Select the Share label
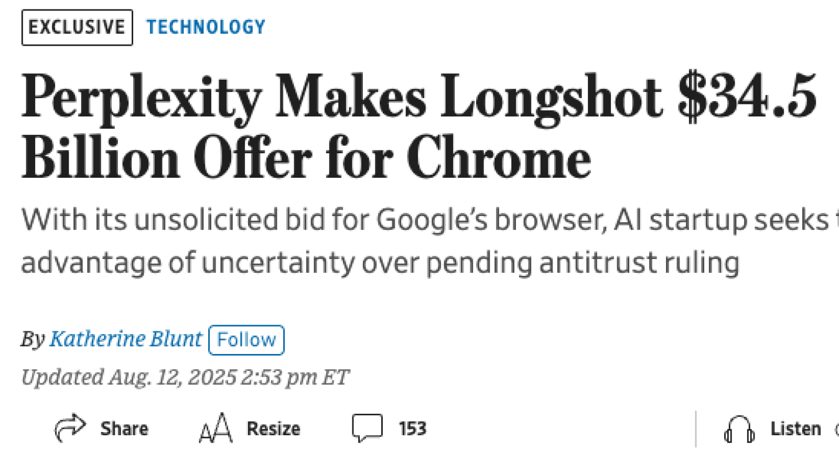The height and width of the screenshot is (472, 839). (124, 428)
